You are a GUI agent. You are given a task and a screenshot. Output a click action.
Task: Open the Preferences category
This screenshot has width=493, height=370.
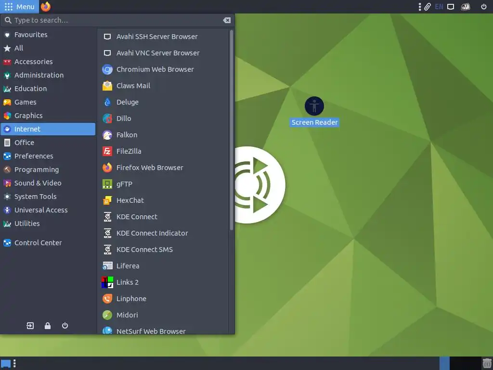tap(48, 156)
